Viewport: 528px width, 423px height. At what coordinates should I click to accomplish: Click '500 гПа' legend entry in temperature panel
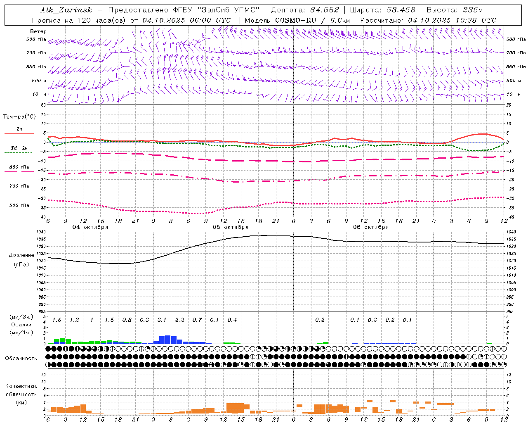[19, 205]
